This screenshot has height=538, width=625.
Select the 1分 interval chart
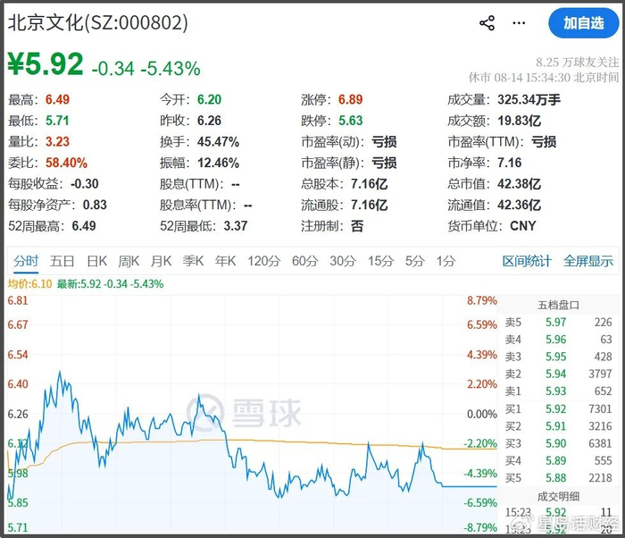446,261
